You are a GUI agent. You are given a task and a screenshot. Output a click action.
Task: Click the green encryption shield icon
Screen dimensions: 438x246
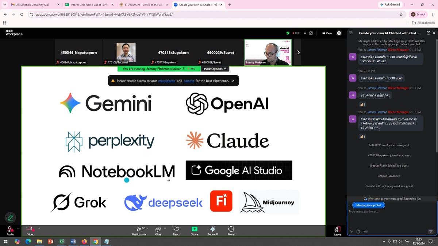[288, 33]
